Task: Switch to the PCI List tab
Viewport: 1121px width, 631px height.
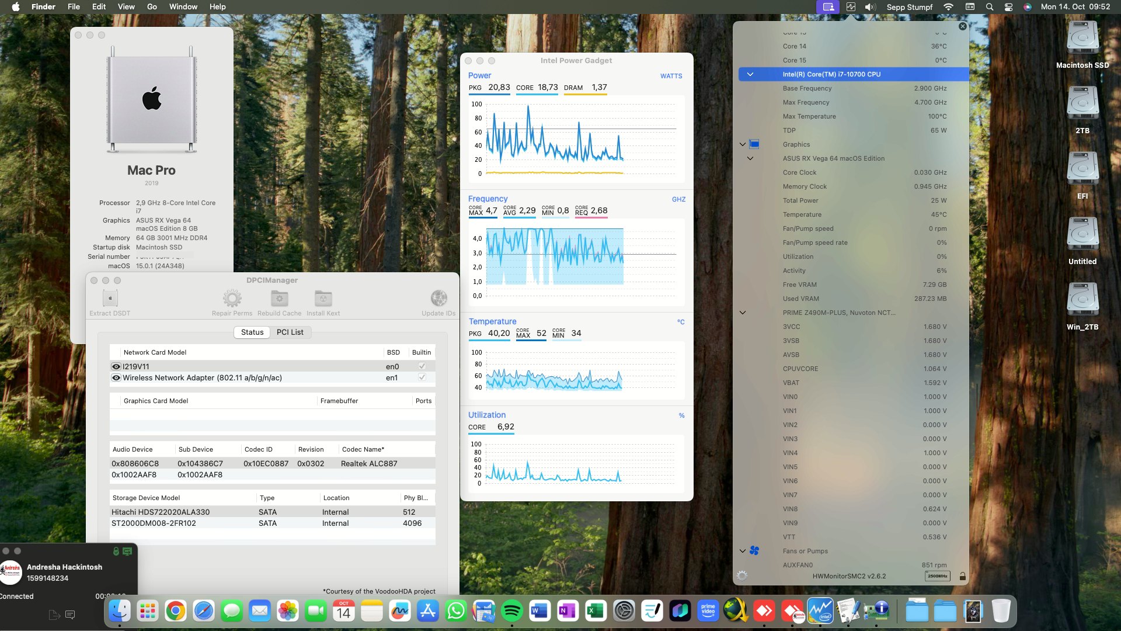Action: [290, 332]
